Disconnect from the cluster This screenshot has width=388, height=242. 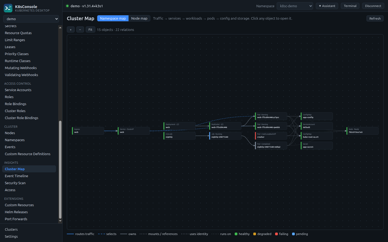tap(373, 6)
